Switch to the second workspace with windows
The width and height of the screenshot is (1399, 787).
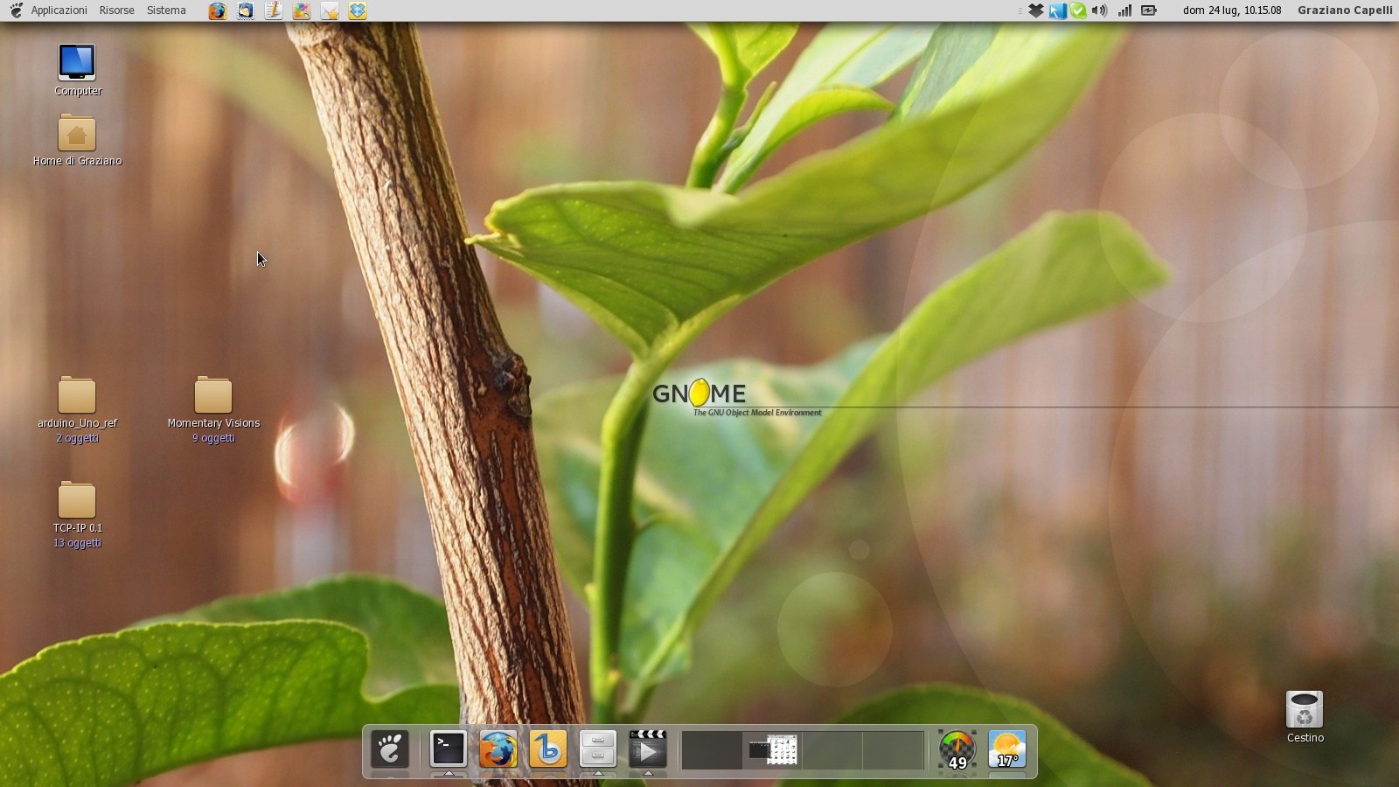pos(772,750)
